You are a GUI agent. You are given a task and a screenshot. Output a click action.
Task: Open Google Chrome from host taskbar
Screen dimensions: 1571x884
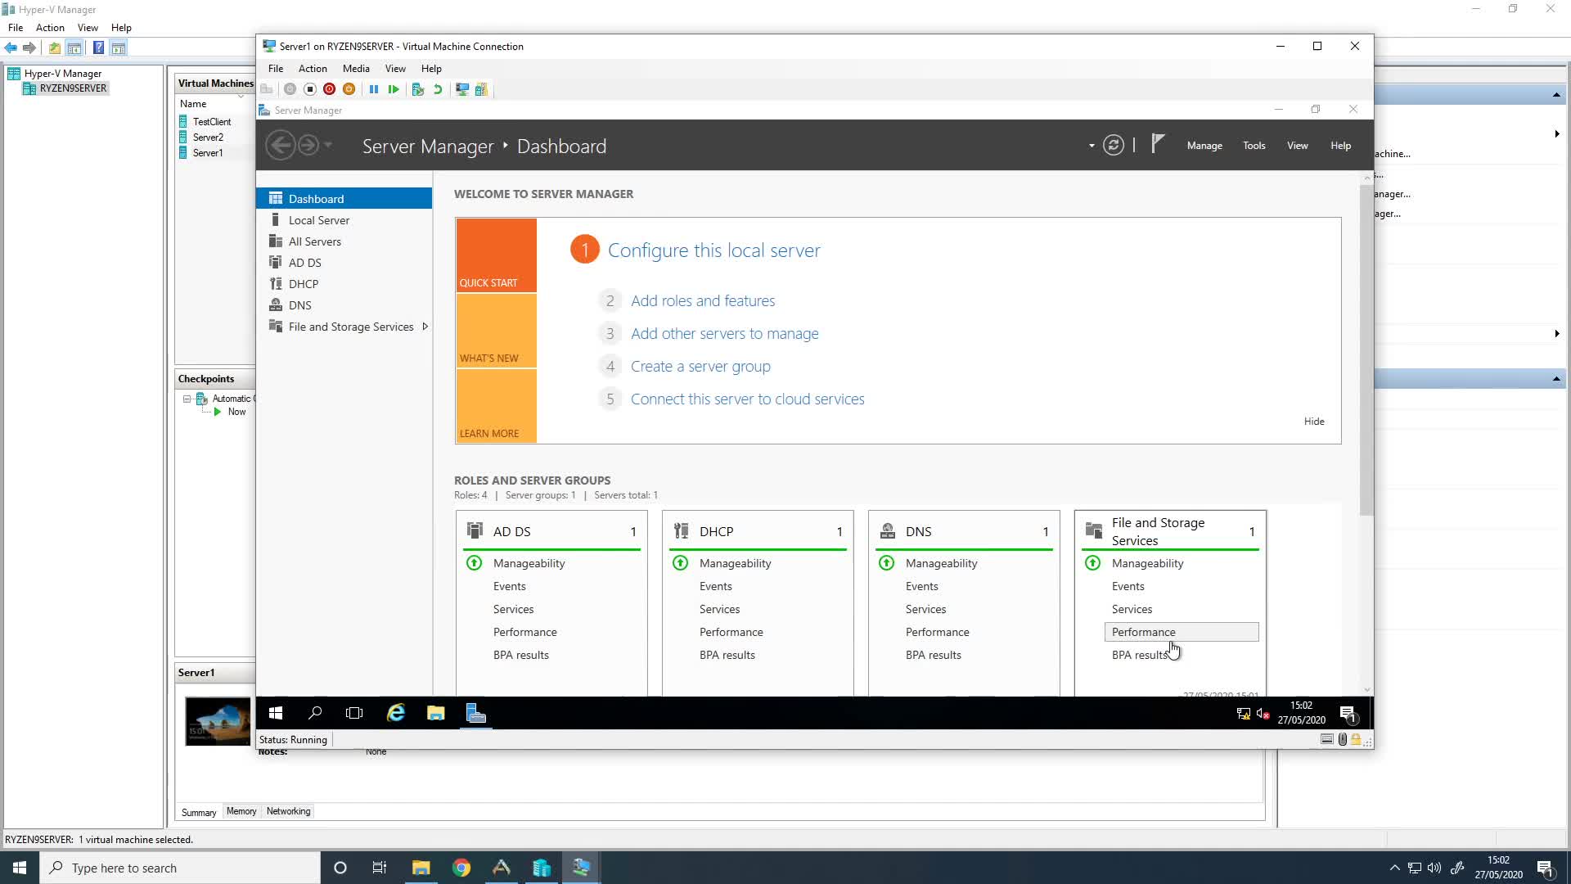461,868
